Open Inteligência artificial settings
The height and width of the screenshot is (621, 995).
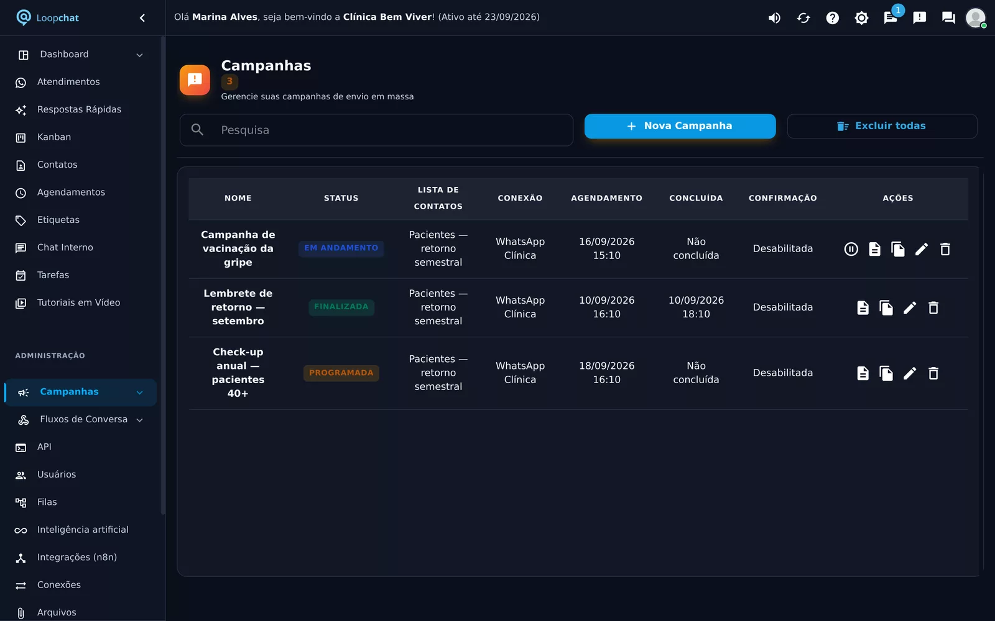pos(81,530)
